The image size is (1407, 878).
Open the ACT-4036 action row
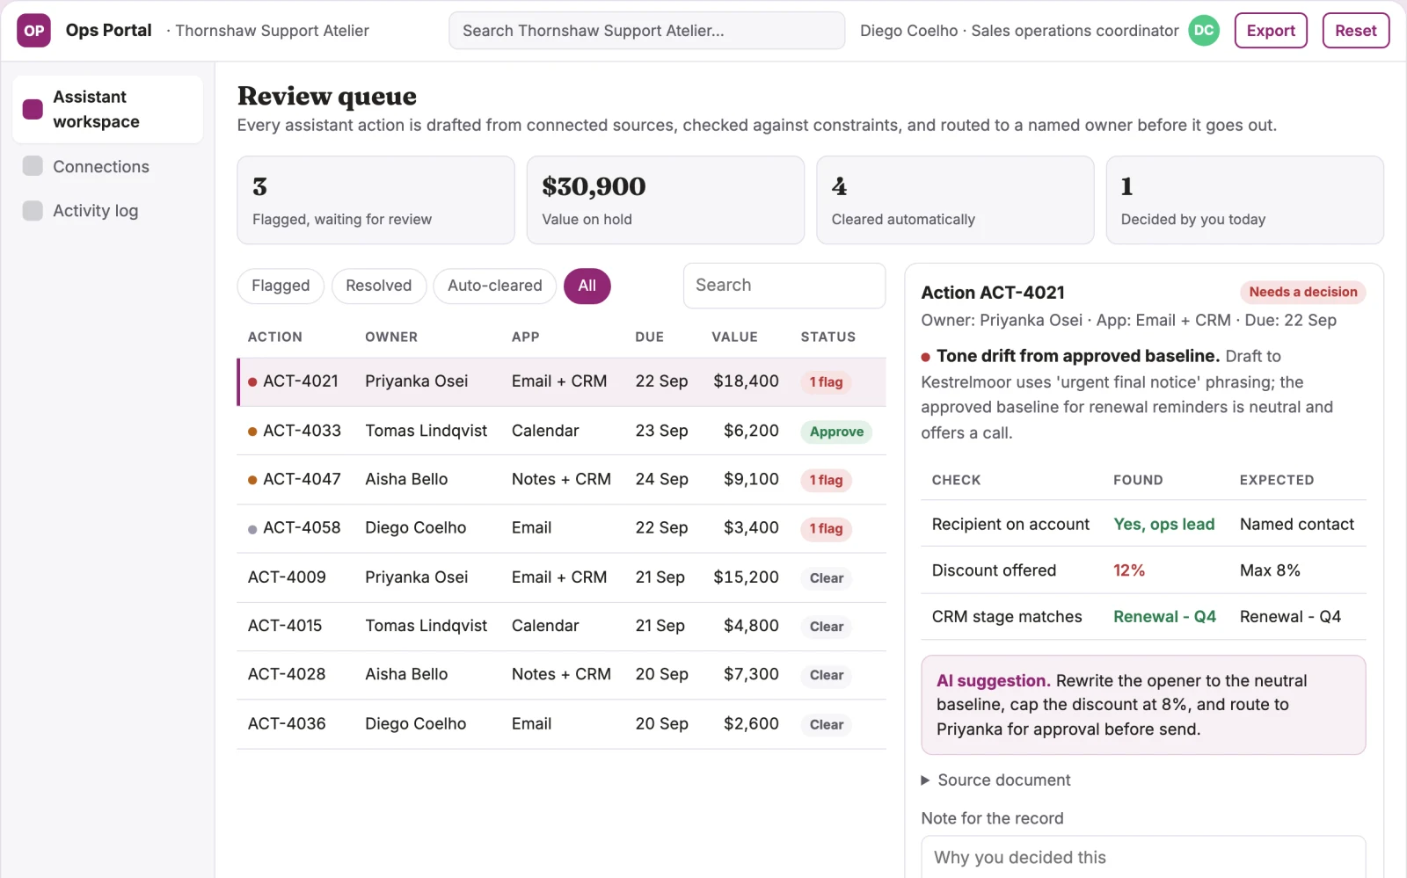[x=561, y=724]
